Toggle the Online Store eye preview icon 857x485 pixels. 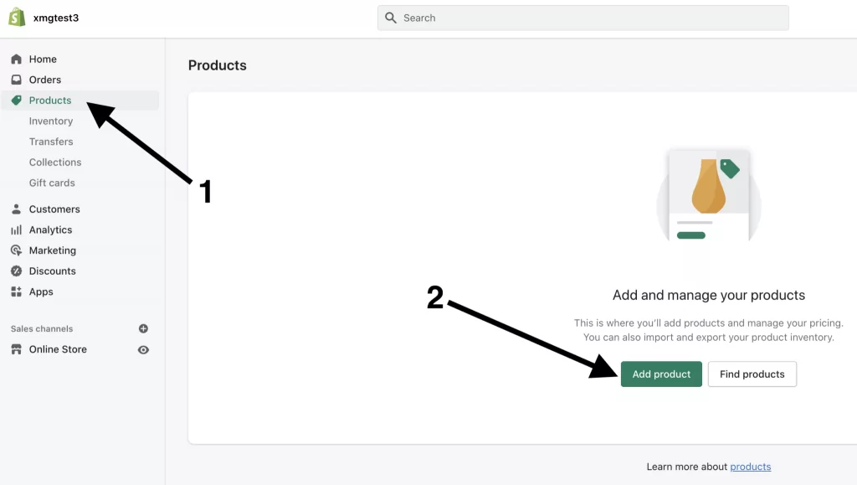click(x=143, y=350)
